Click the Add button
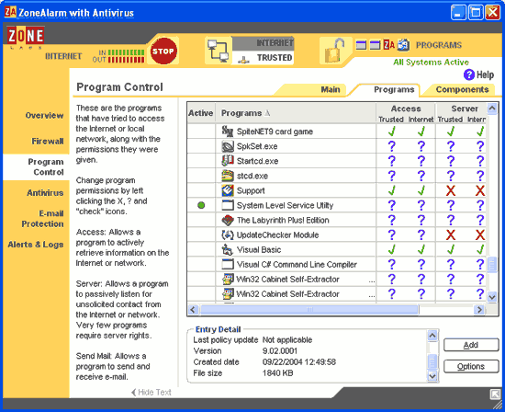Viewport: 505px width, 412px height. click(x=471, y=345)
